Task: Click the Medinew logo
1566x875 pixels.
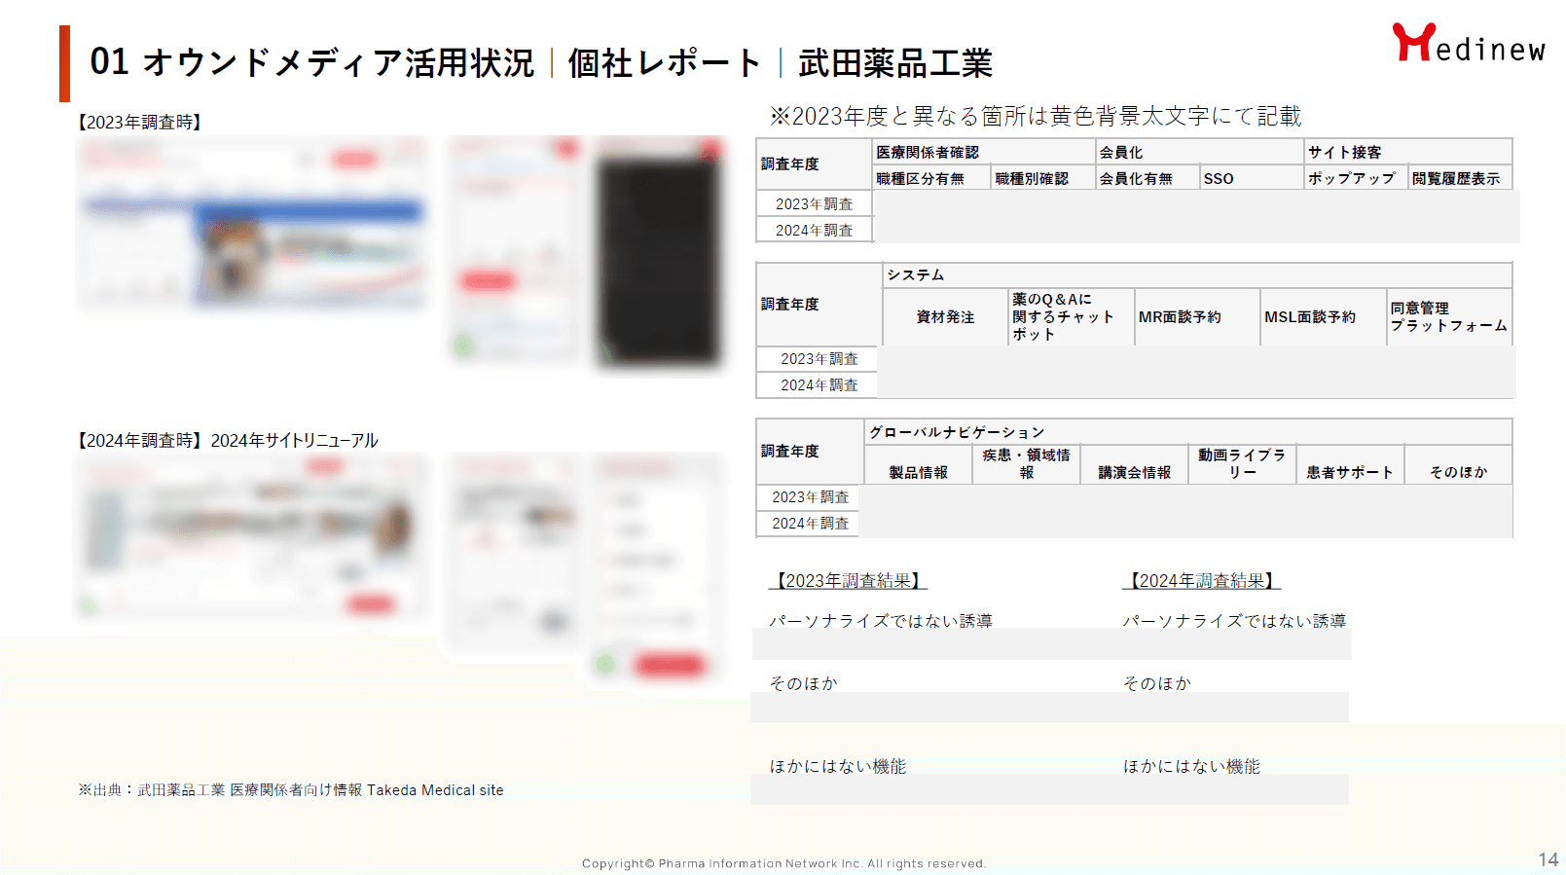Action: tap(1468, 44)
